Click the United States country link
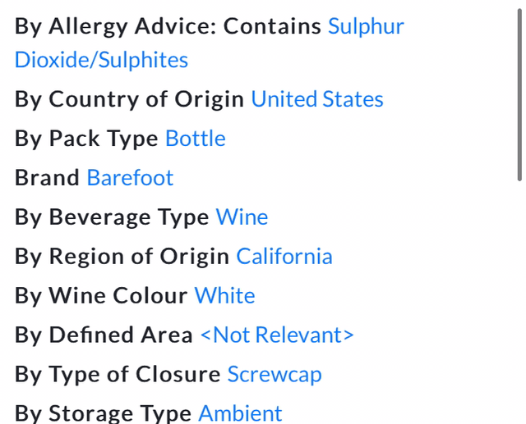 pyautogui.click(x=317, y=99)
